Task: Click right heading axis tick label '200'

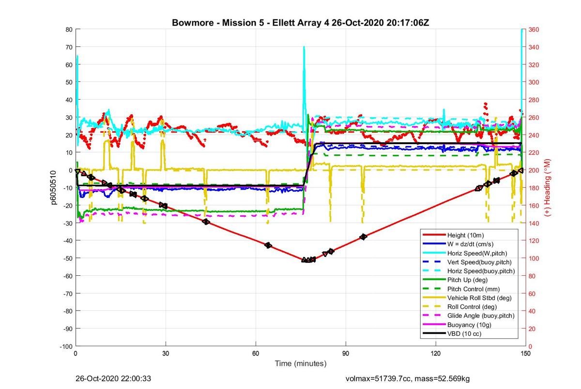Action: tap(533, 170)
